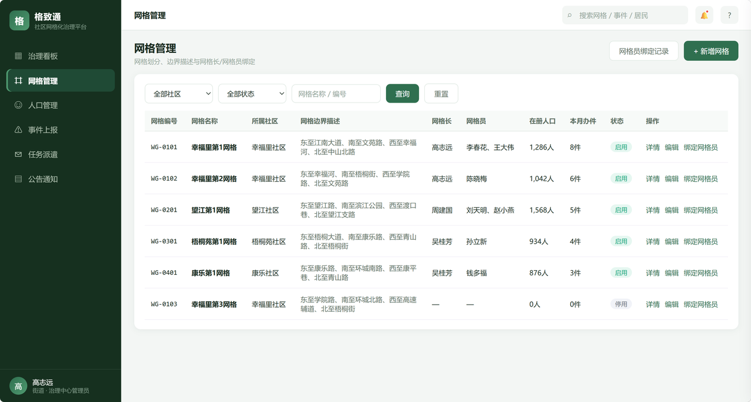Open the 全部状态 status dropdown

coord(252,94)
